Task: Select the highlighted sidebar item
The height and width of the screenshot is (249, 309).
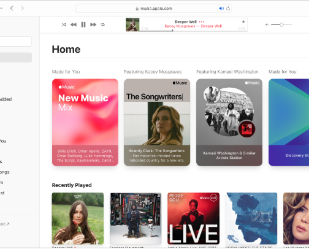Action: pos(16,58)
